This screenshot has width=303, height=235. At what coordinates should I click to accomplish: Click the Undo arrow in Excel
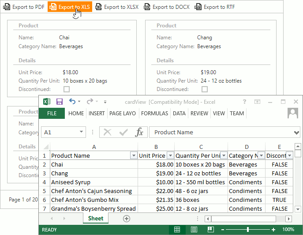coord(72,101)
